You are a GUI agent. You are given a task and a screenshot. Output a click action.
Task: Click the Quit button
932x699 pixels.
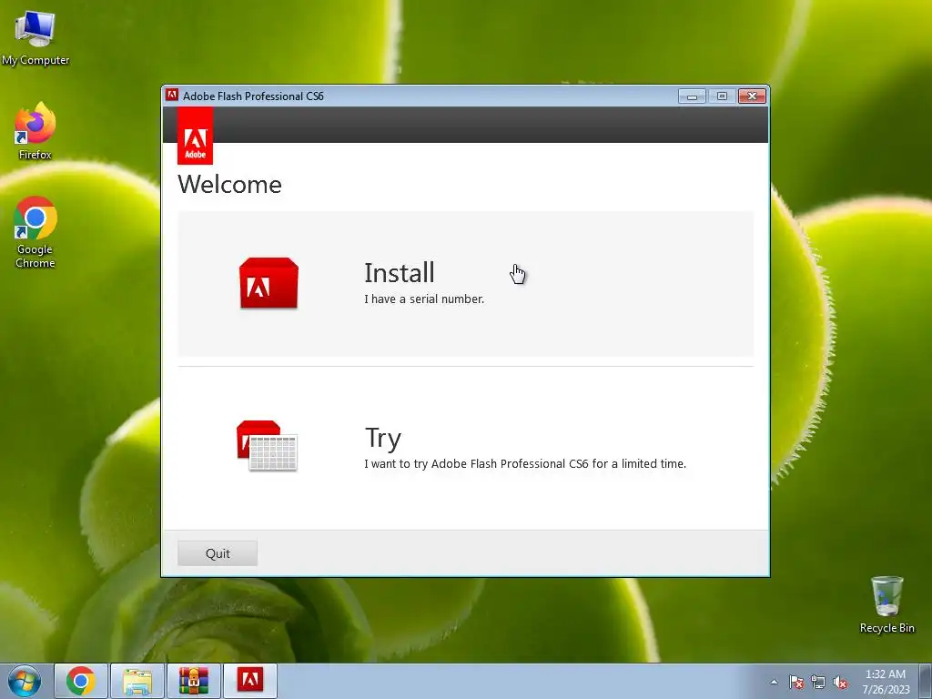click(x=218, y=553)
